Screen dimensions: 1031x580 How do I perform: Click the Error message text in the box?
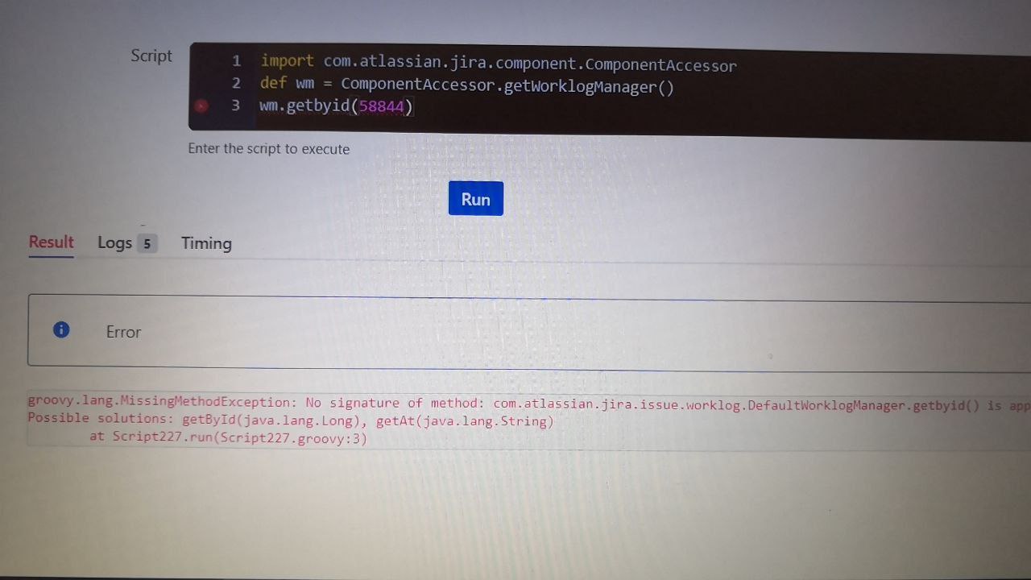tap(123, 332)
